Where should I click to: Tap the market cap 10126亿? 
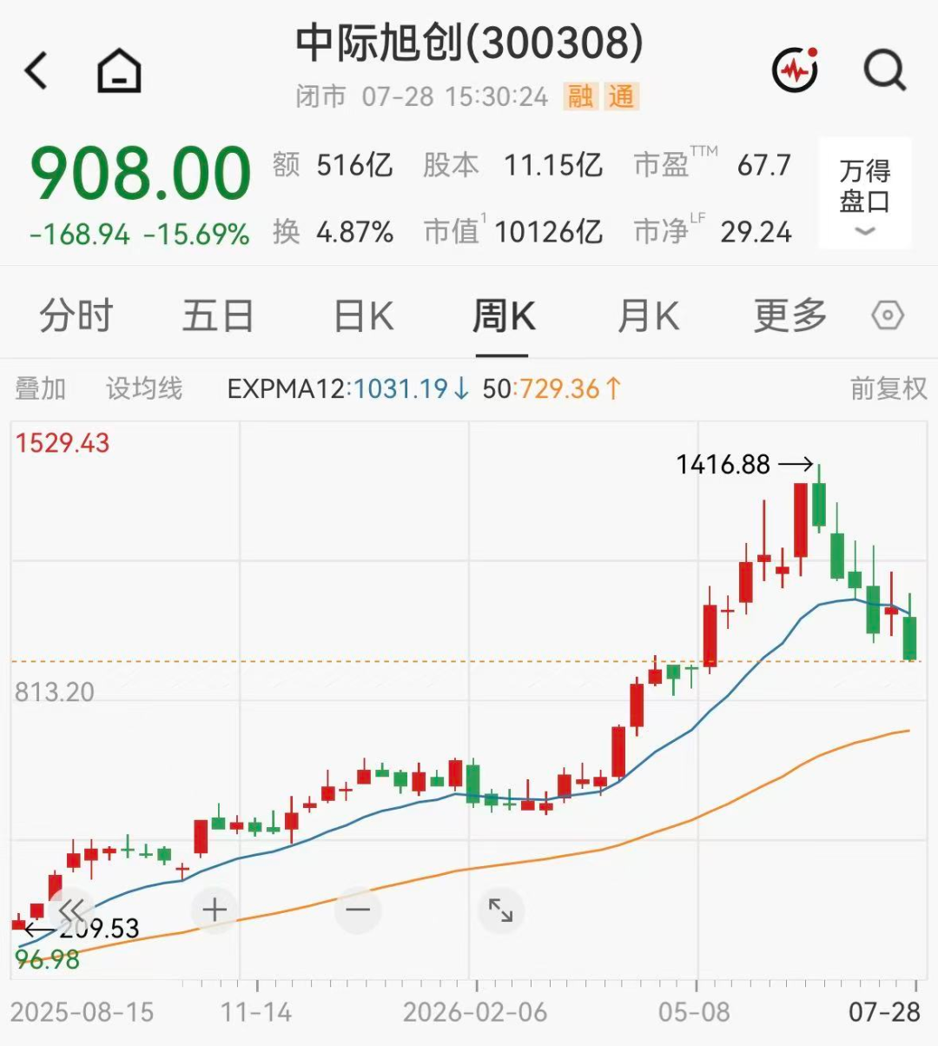click(x=548, y=232)
